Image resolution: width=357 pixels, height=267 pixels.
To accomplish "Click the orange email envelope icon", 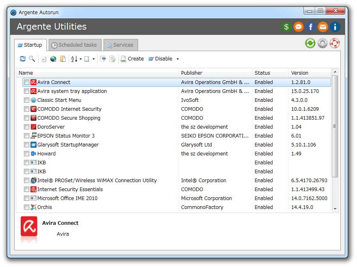I will (323, 27).
